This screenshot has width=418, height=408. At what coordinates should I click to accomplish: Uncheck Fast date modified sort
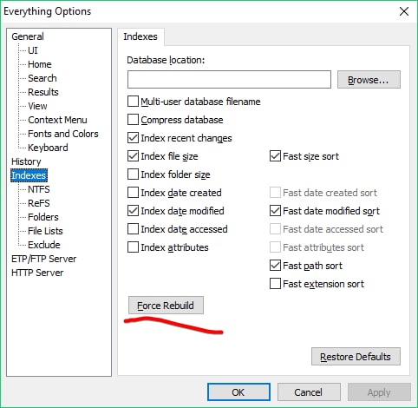pos(275,211)
